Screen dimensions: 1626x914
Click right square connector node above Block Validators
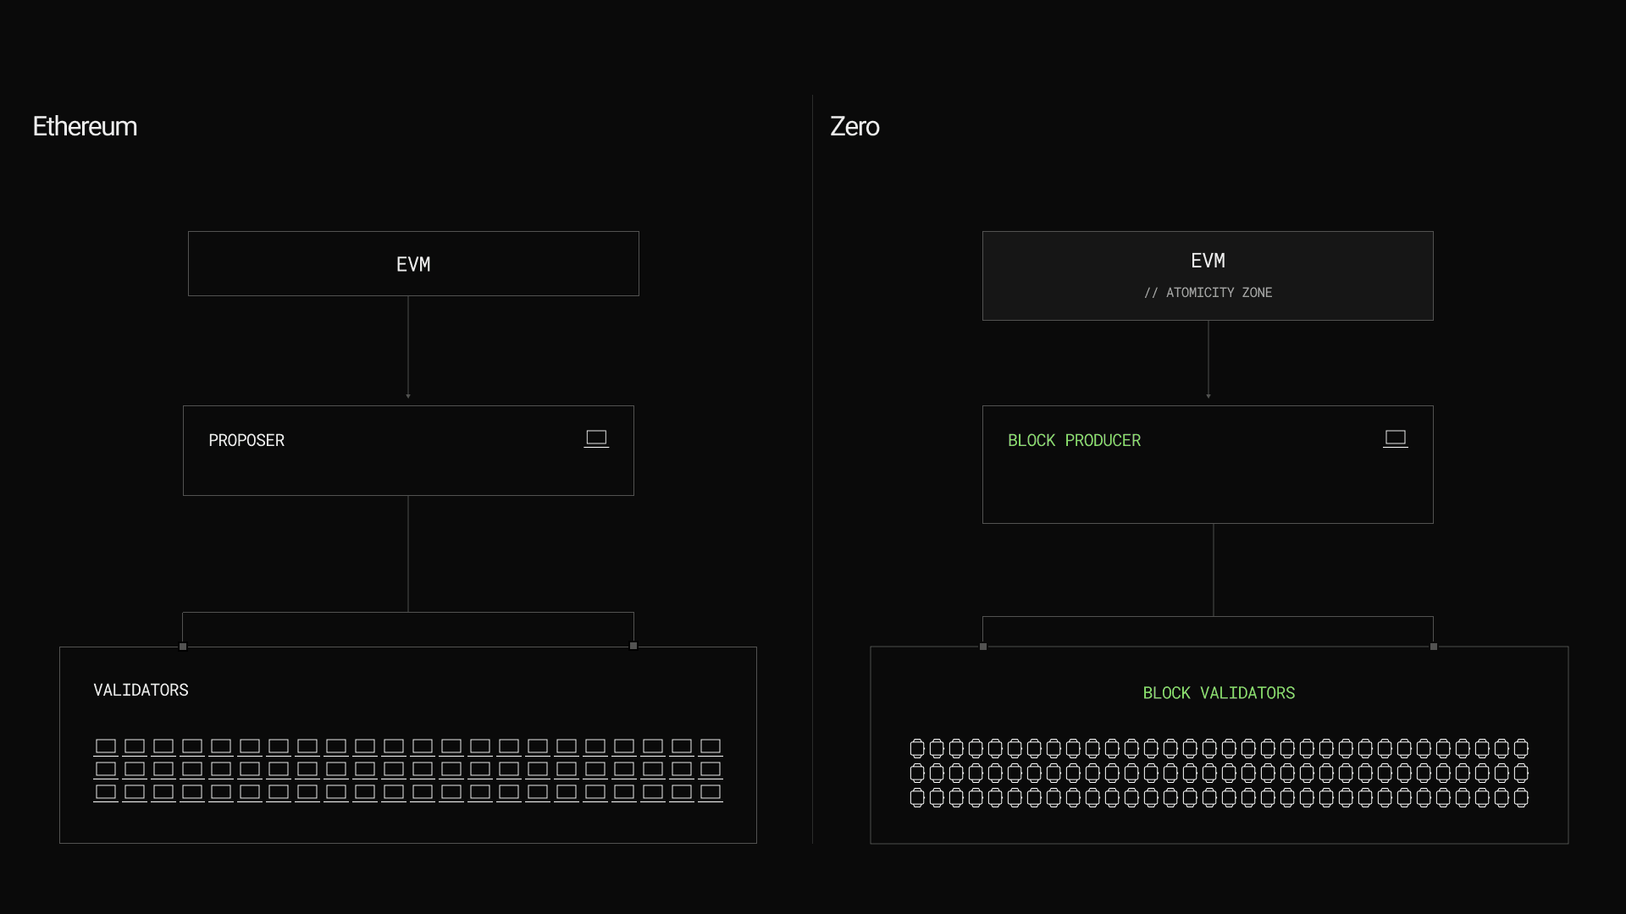click(1434, 647)
